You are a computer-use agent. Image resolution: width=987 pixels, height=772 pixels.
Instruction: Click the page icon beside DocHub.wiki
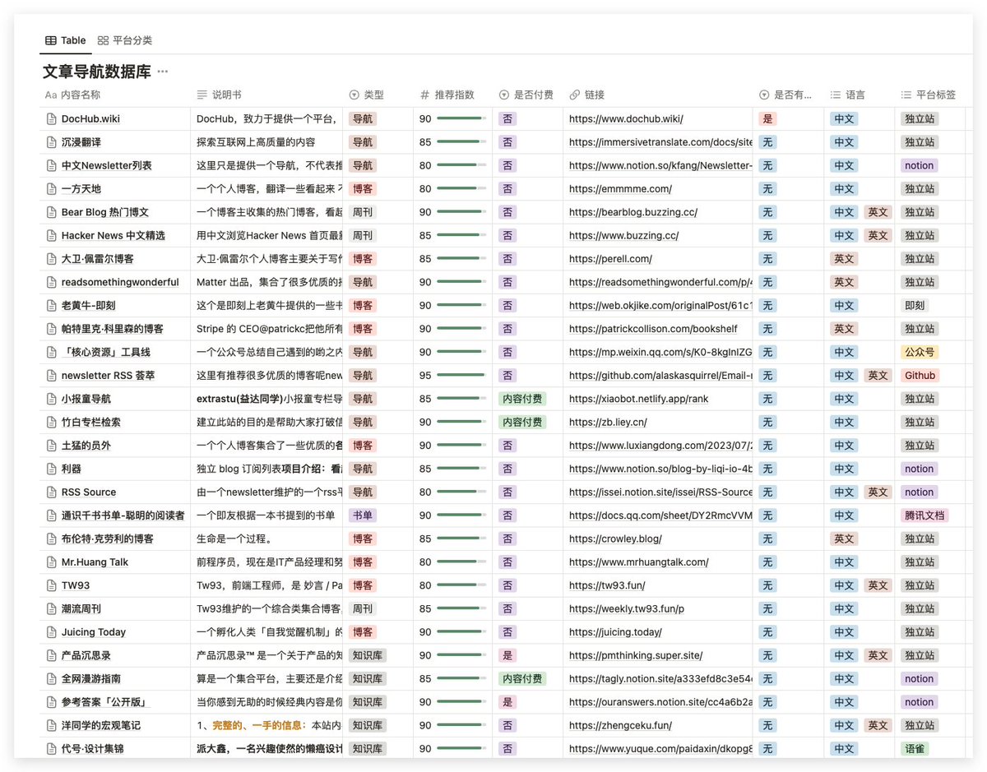(51, 118)
